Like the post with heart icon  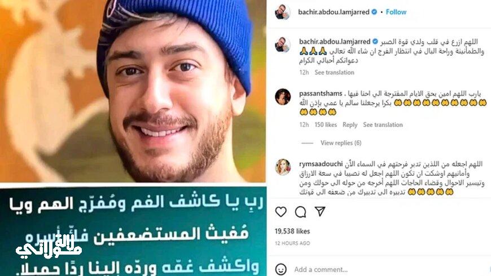(x=281, y=212)
